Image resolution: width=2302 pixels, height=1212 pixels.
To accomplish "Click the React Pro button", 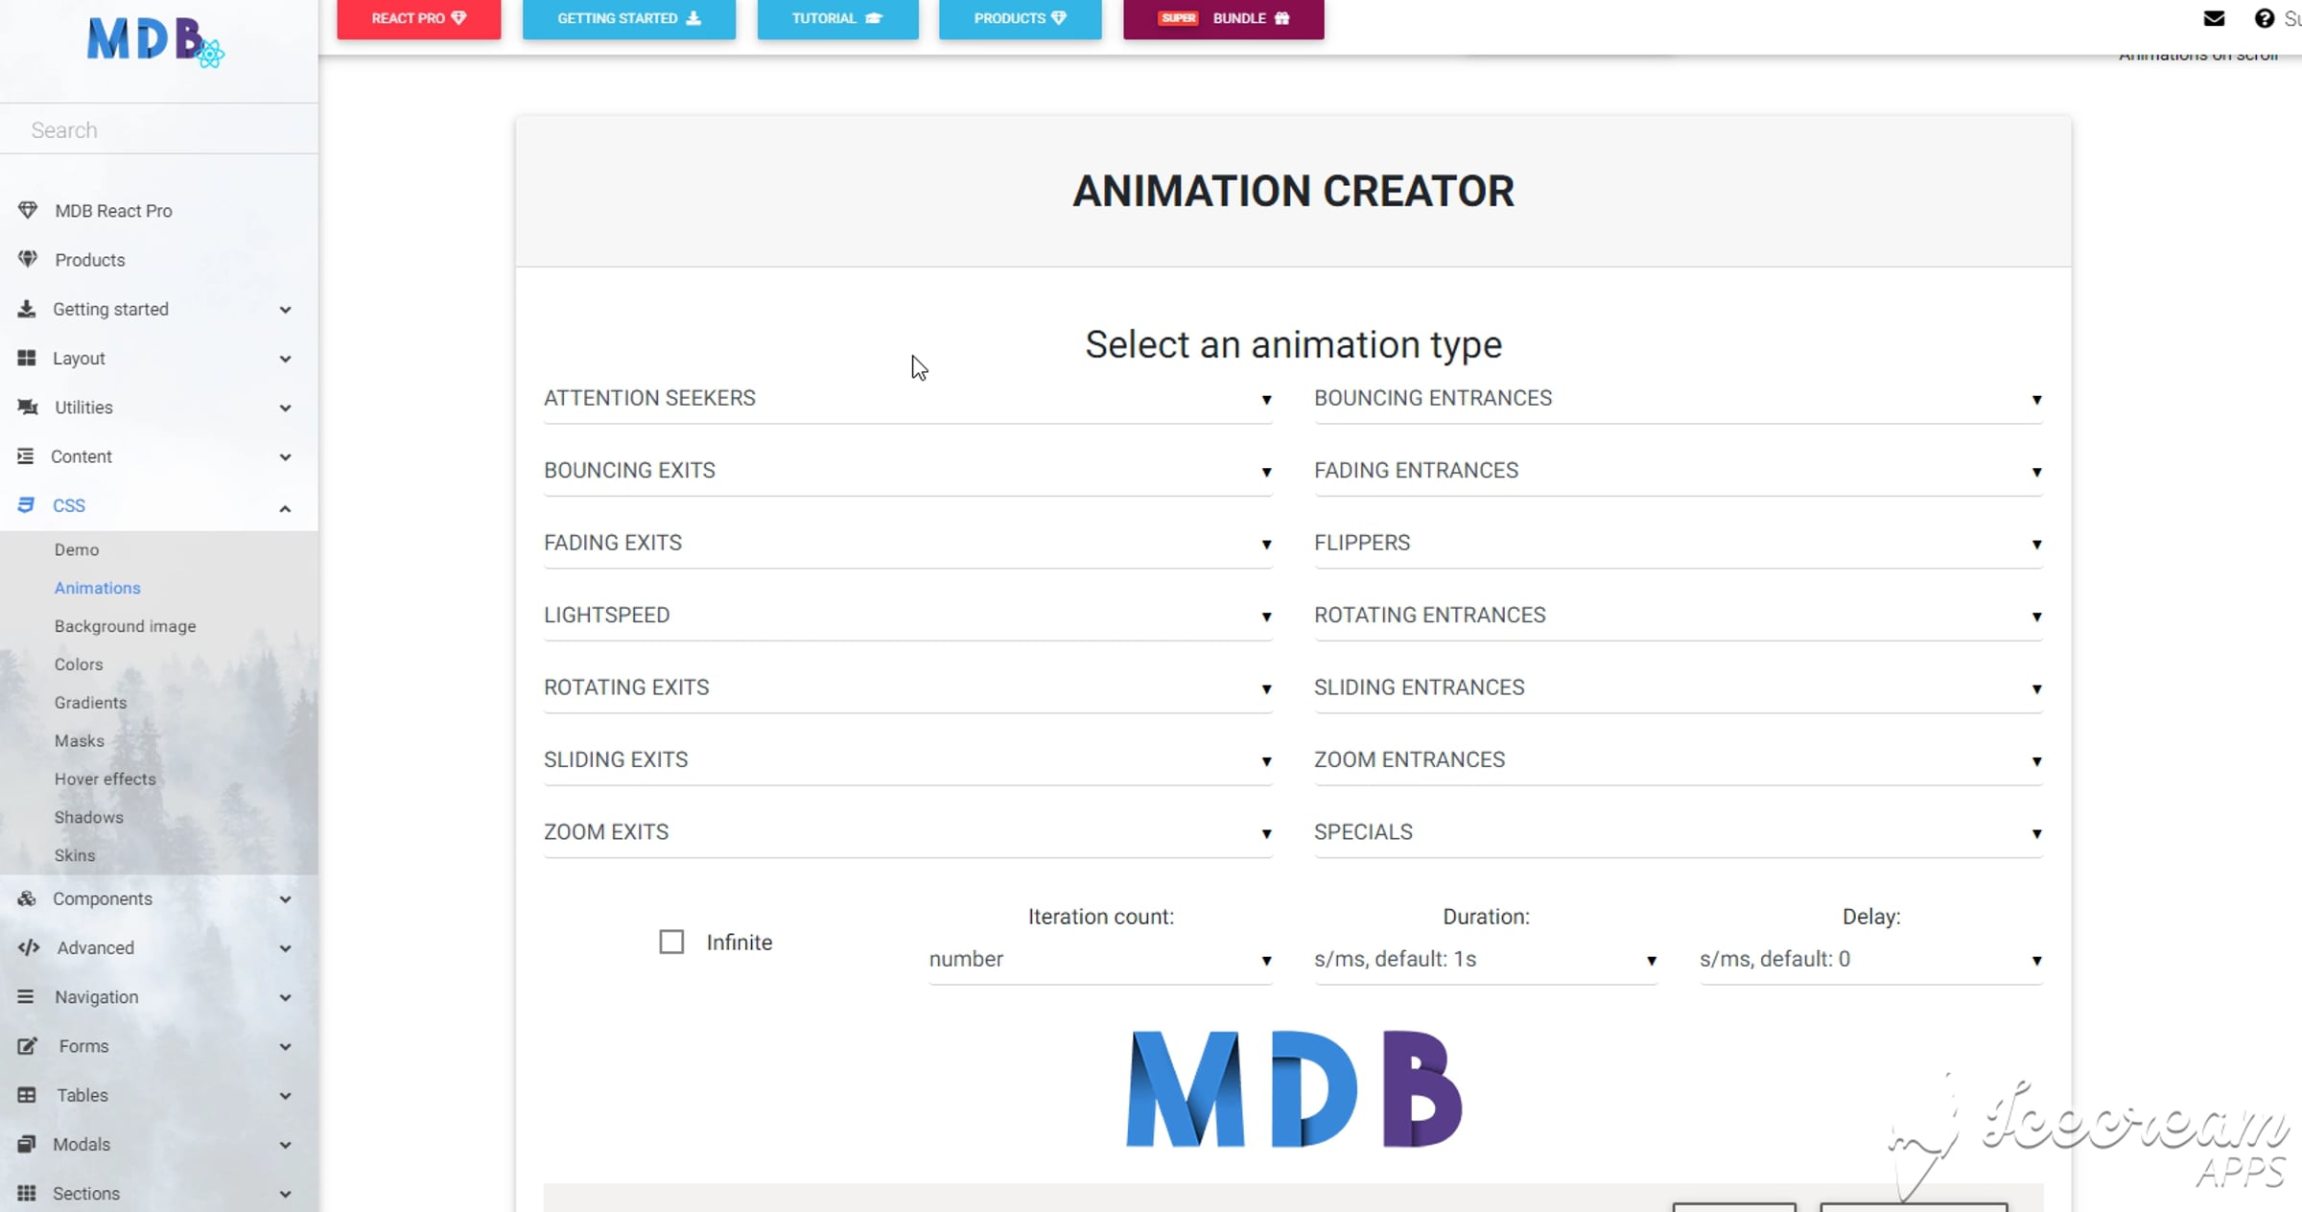I will pyautogui.click(x=419, y=18).
